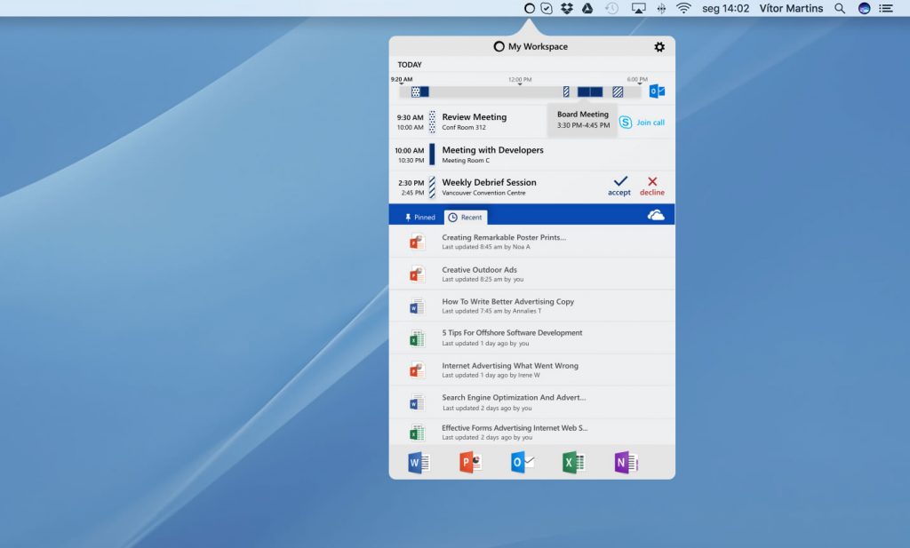This screenshot has height=548, width=910.
Task: Open the workspace settings gear
Action: pos(659,47)
